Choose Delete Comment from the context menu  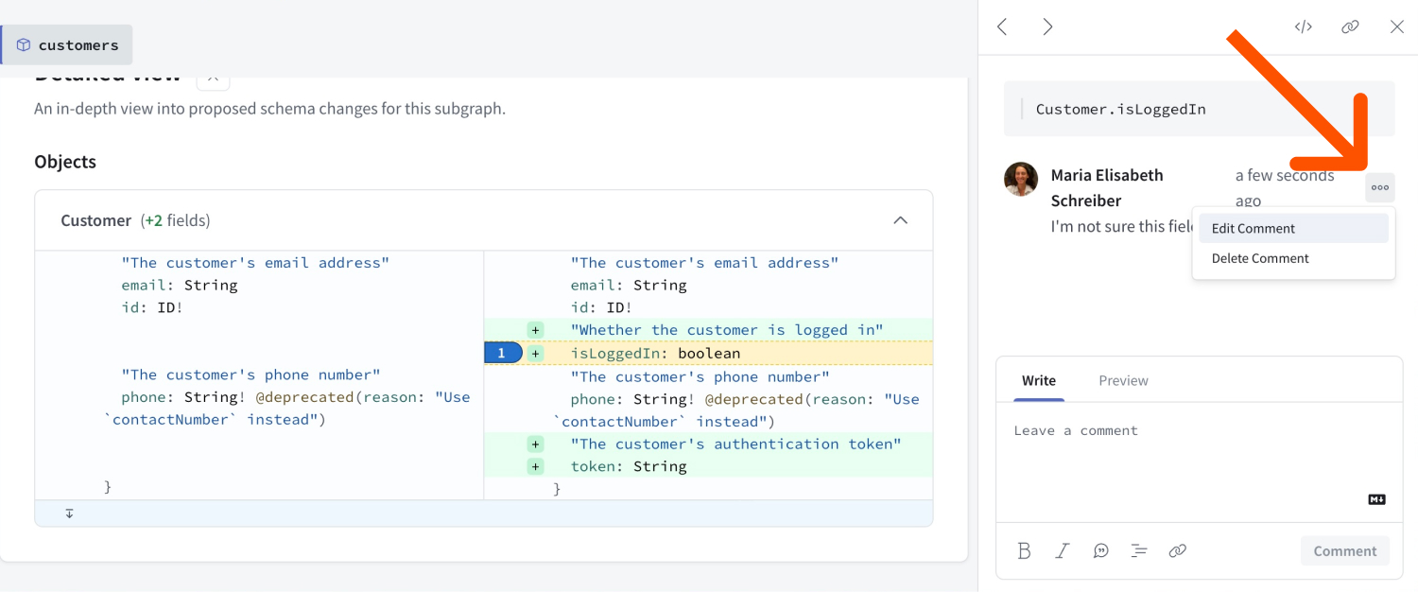click(1259, 258)
